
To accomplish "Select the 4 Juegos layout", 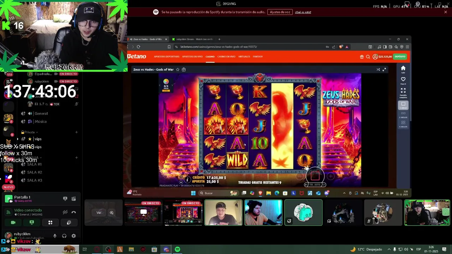I will (403, 124).
